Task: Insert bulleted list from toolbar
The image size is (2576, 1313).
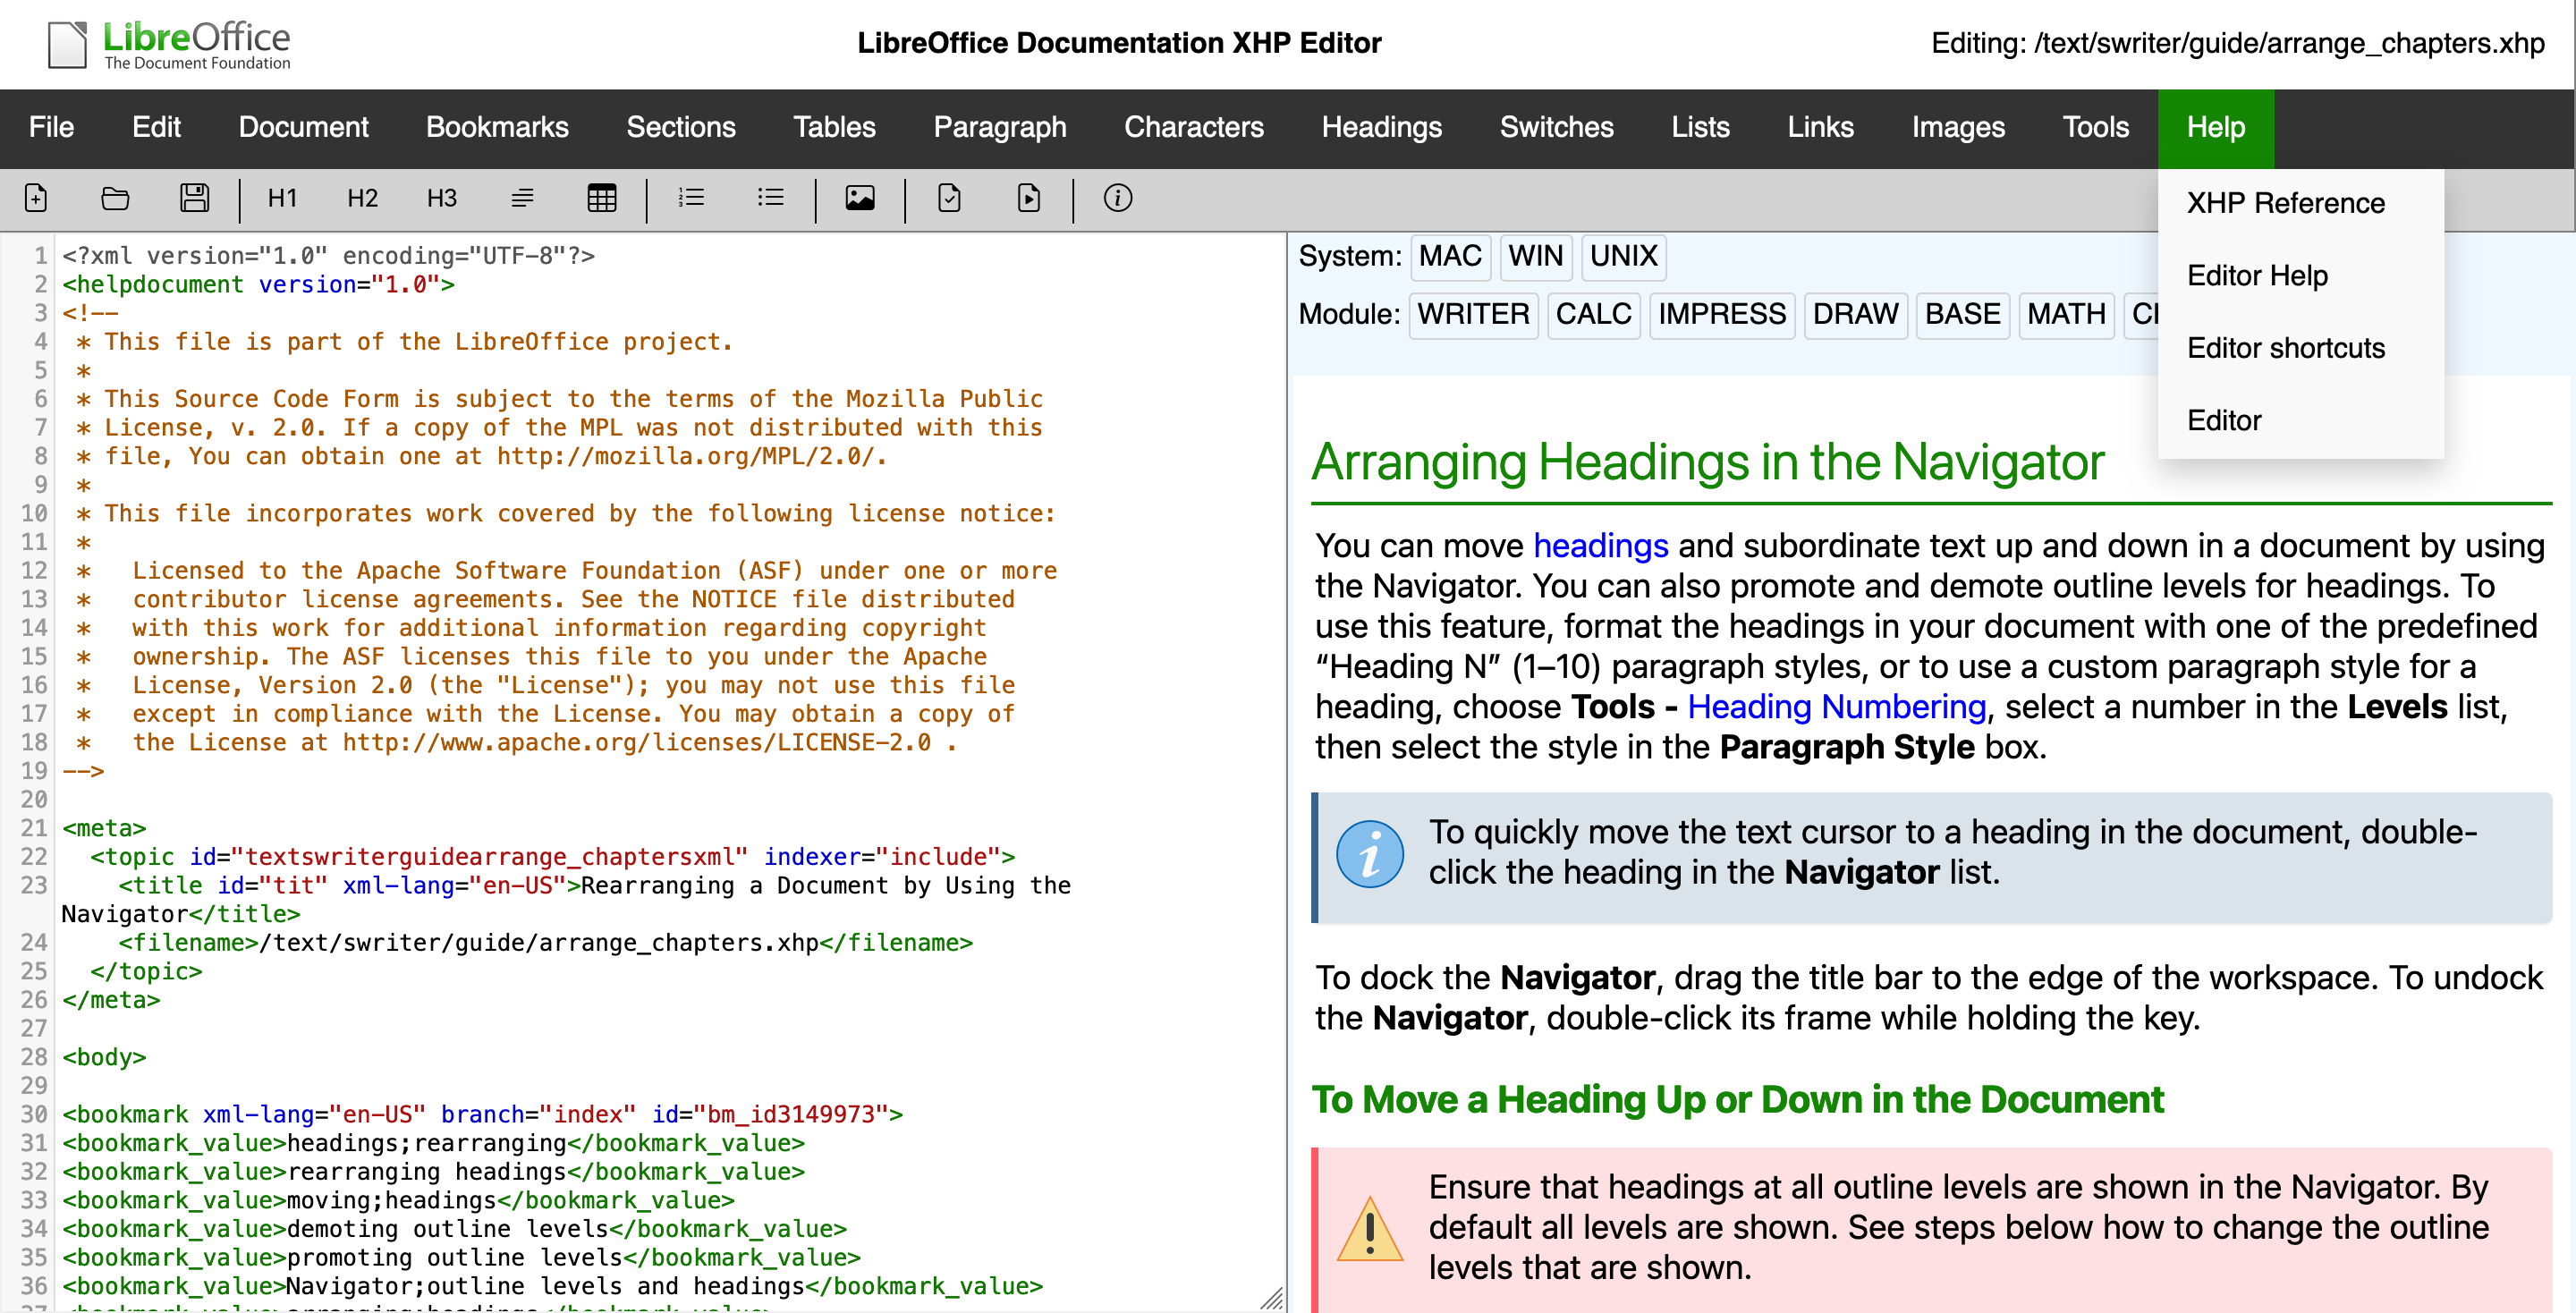Action: click(770, 198)
